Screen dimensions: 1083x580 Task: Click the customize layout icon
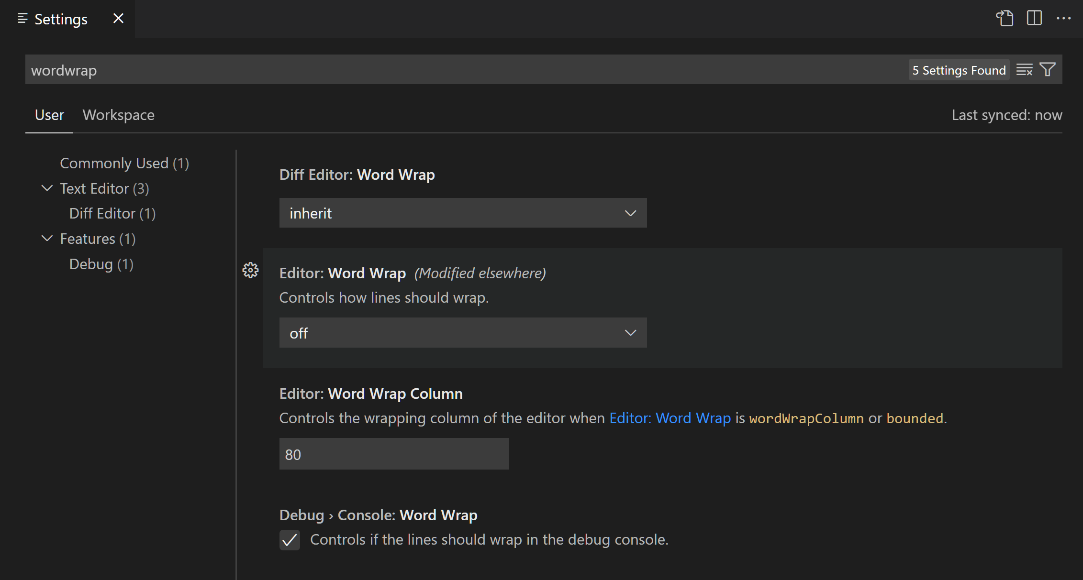(x=1034, y=18)
